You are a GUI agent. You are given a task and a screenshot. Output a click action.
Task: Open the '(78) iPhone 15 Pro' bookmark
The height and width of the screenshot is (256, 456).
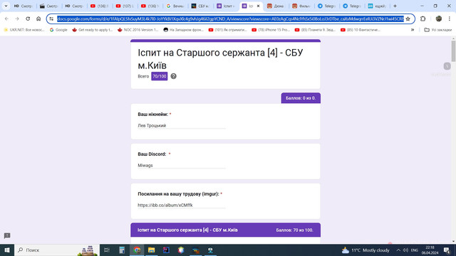[x=271, y=30]
